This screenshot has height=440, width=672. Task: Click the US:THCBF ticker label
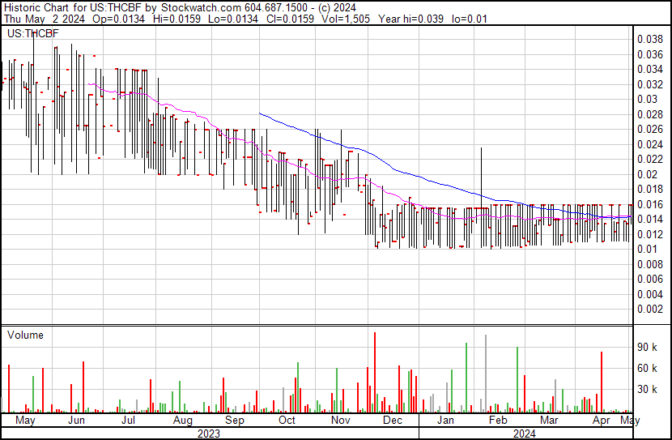click(x=33, y=33)
